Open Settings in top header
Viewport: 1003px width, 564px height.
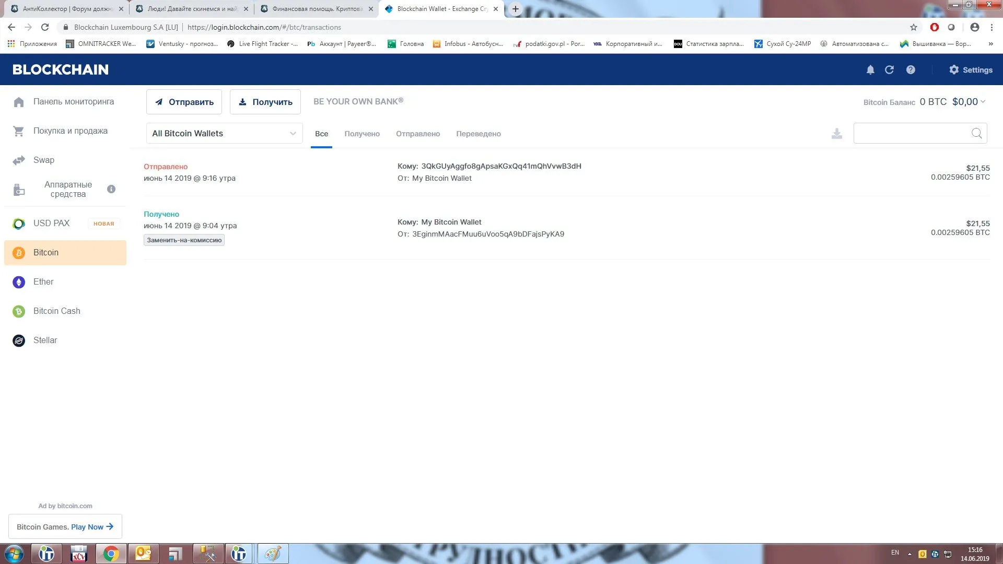click(971, 70)
